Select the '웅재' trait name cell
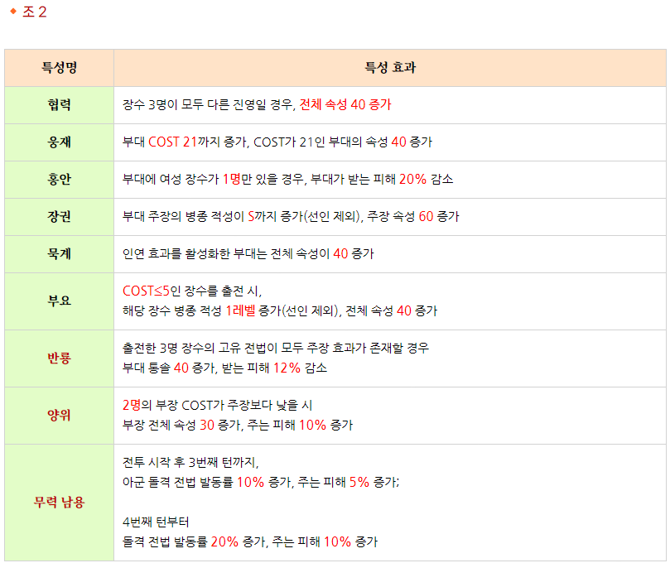This screenshot has width=670, height=563. coord(59,142)
